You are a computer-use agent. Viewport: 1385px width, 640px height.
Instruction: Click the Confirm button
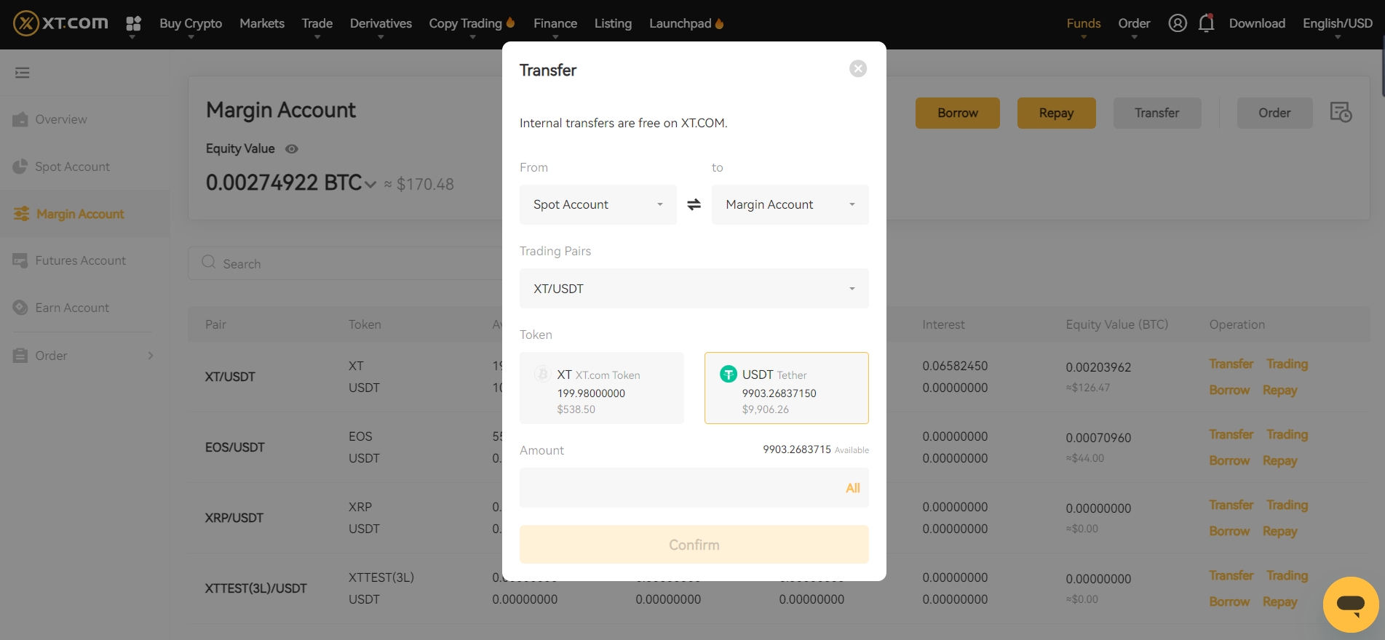(x=694, y=545)
